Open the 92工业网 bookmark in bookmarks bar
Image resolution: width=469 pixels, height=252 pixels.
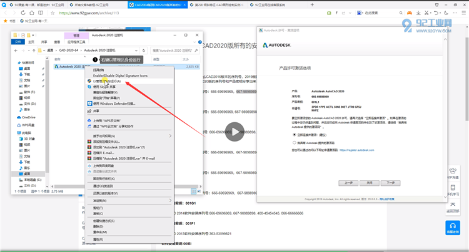click(34, 21)
